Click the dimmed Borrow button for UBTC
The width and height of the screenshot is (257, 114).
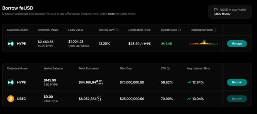[x=237, y=99]
